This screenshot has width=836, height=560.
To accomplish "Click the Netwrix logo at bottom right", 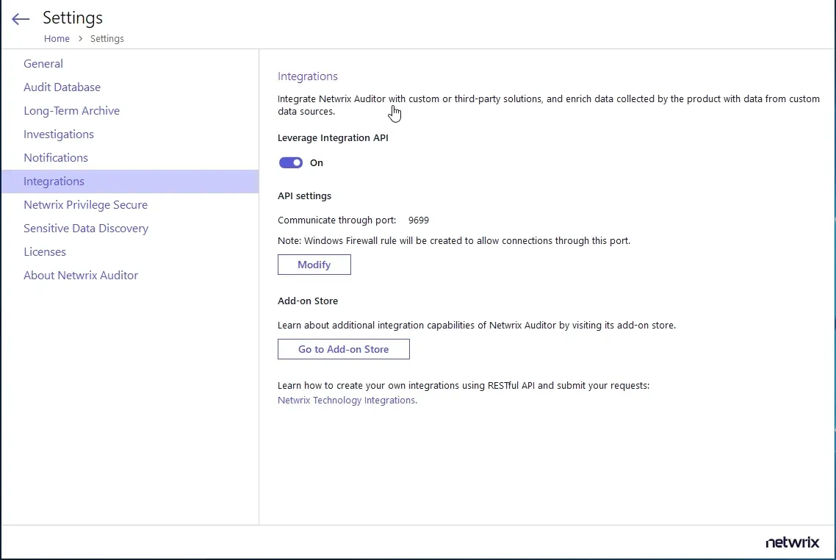I will [793, 542].
